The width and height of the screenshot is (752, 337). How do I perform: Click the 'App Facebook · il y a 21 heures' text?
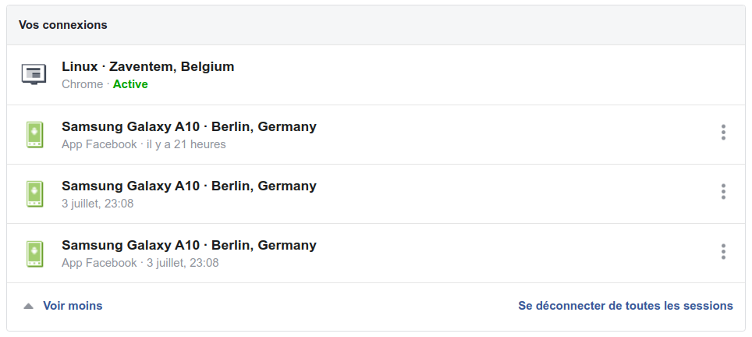pos(144,144)
